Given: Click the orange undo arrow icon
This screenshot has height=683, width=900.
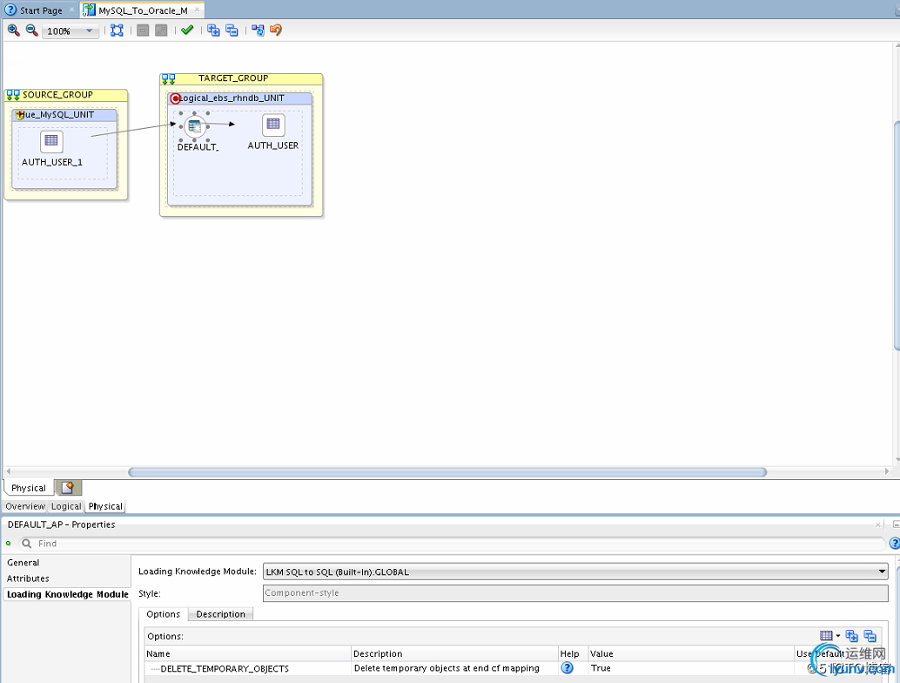Looking at the screenshot, I should [276, 30].
